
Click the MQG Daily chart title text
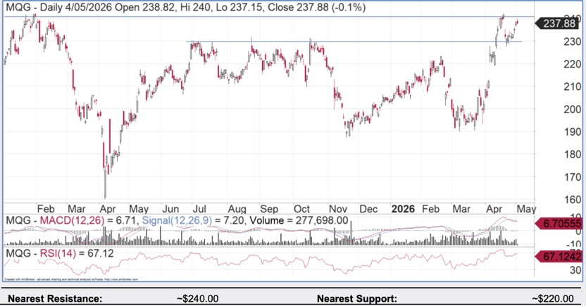click(x=186, y=7)
